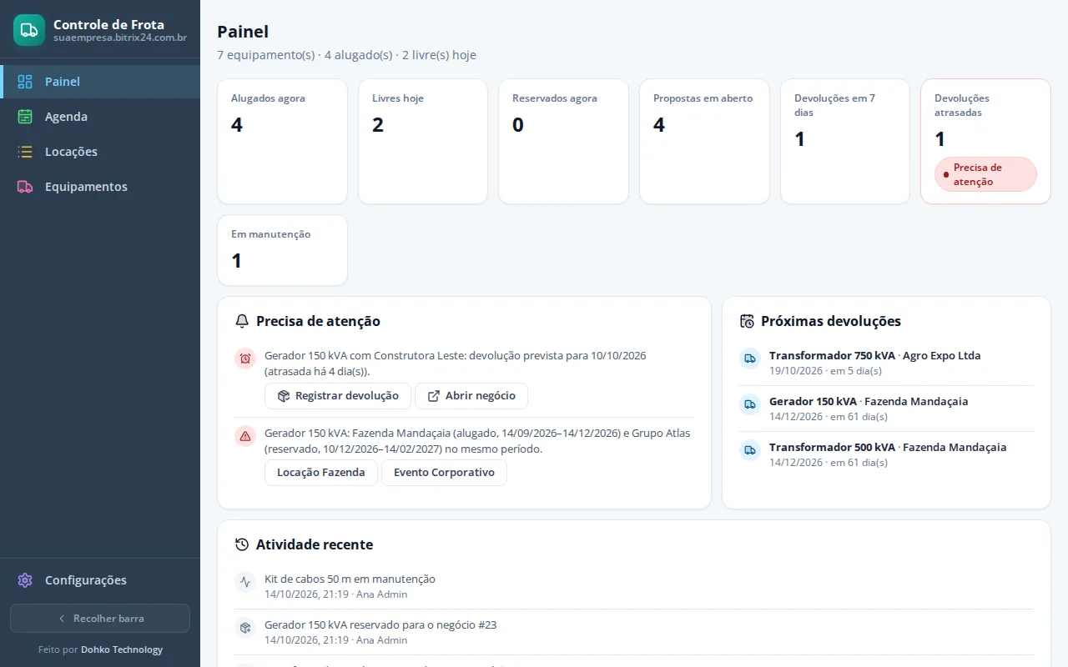Click the truck icon for Gerador 150 kVA return
The width and height of the screenshot is (1068, 667).
(750, 404)
